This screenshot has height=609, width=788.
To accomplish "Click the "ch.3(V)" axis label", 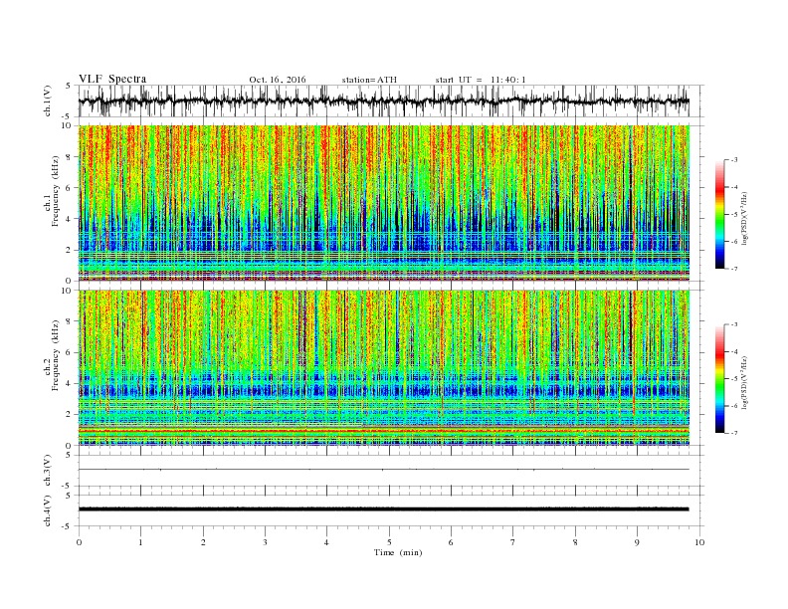I will click(48, 471).
